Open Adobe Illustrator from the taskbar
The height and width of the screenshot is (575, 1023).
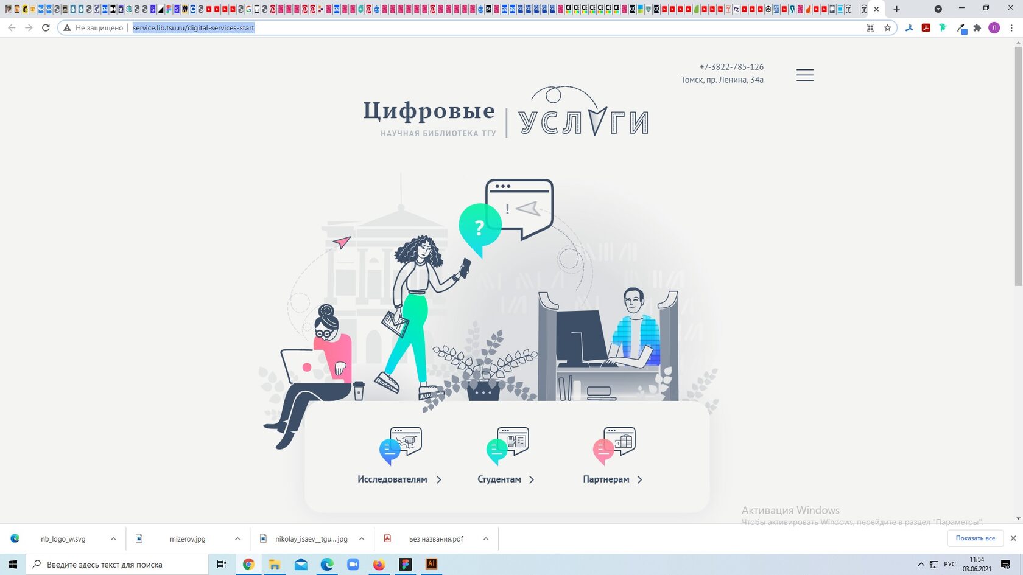click(x=431, y=565)
